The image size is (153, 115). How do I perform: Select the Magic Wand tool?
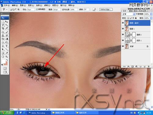[6, 25]
